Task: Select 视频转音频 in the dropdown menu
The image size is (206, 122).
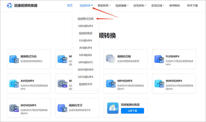Action: (x=85, y=33)
